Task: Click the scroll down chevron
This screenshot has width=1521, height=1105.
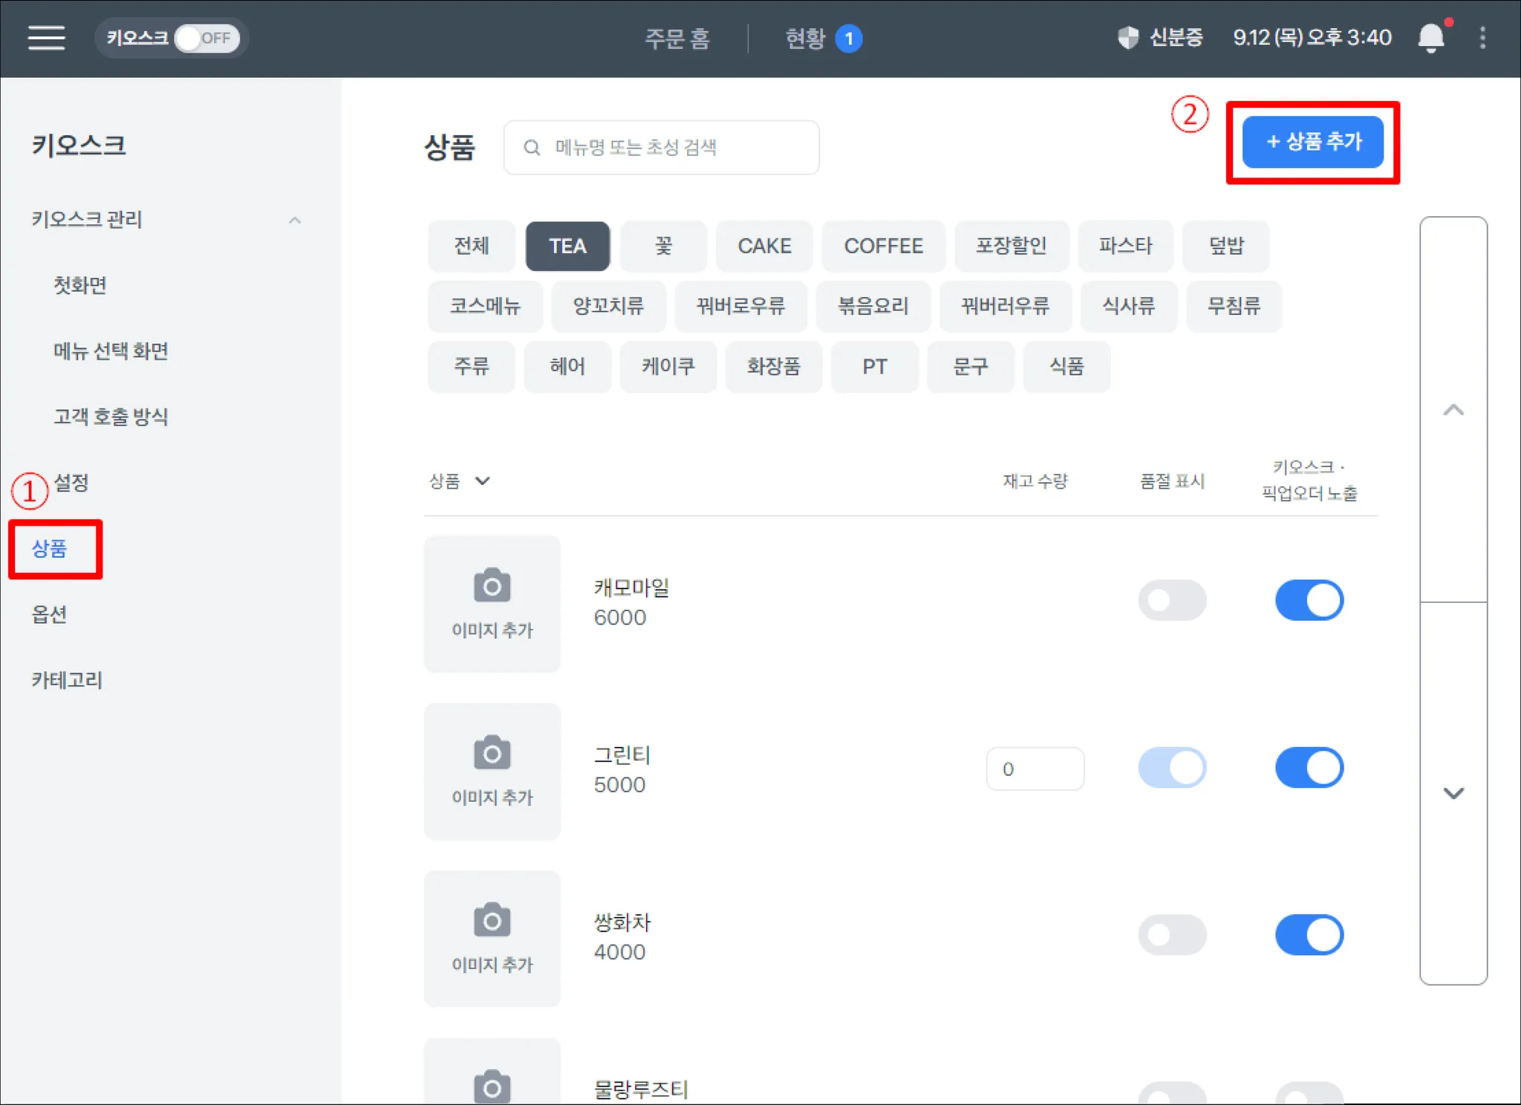Action: (x=1453, y=793)
